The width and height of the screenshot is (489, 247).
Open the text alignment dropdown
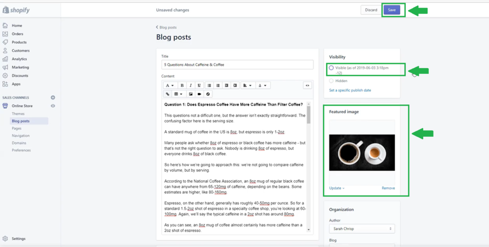[248, 85]
